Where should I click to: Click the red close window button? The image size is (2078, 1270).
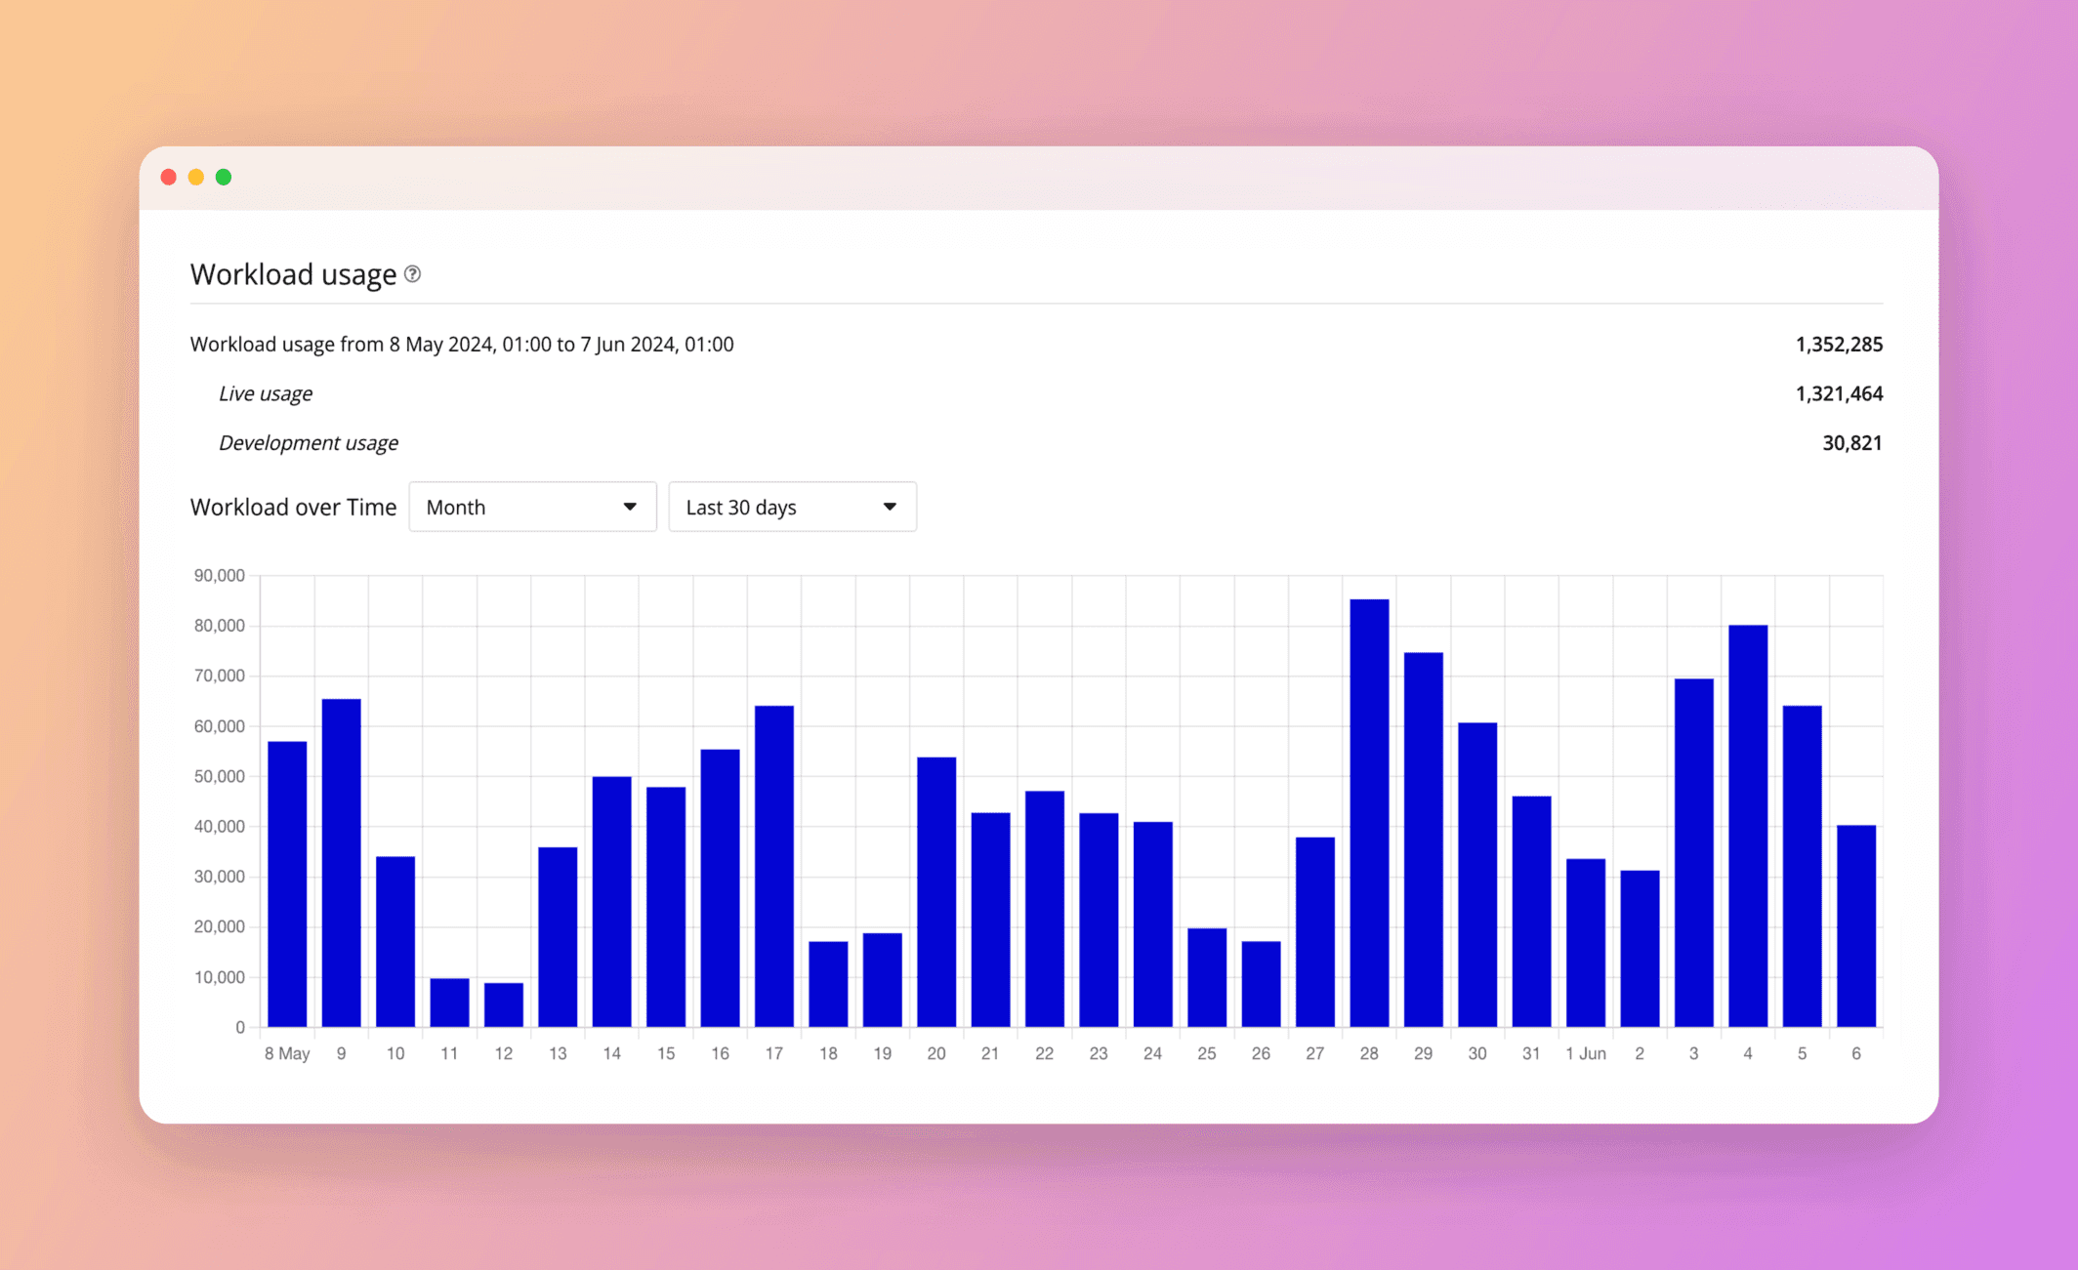point(168,177)
